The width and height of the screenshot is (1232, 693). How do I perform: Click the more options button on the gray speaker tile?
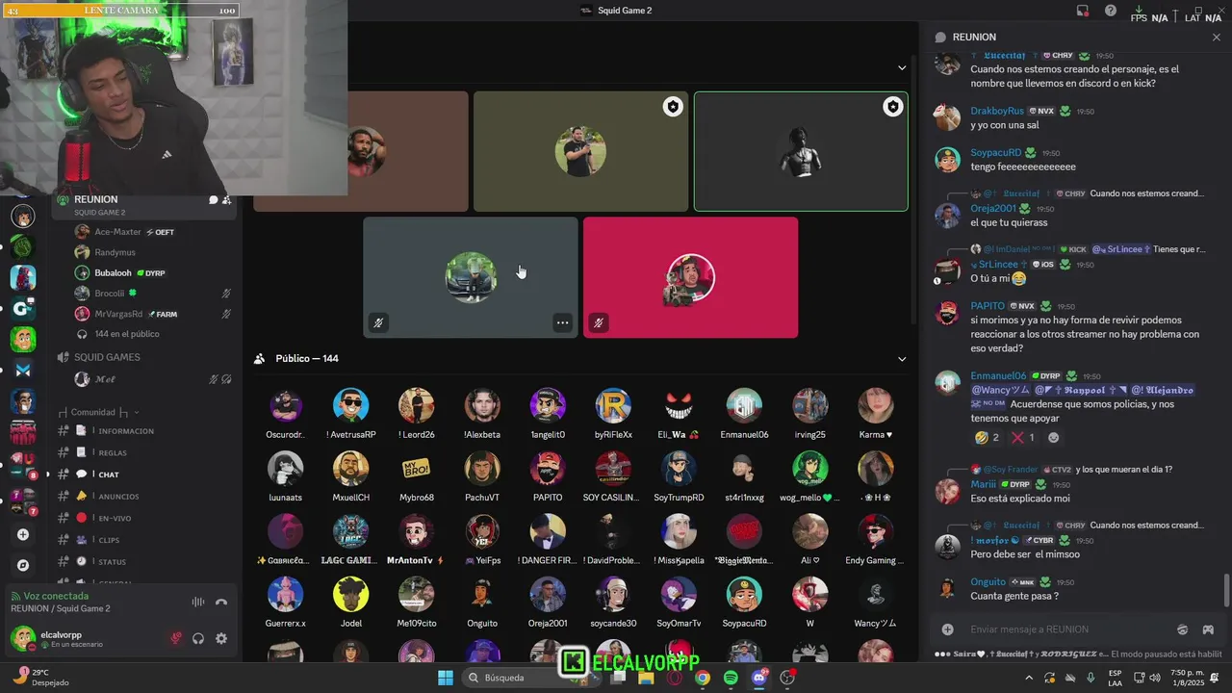coord(562,322)
